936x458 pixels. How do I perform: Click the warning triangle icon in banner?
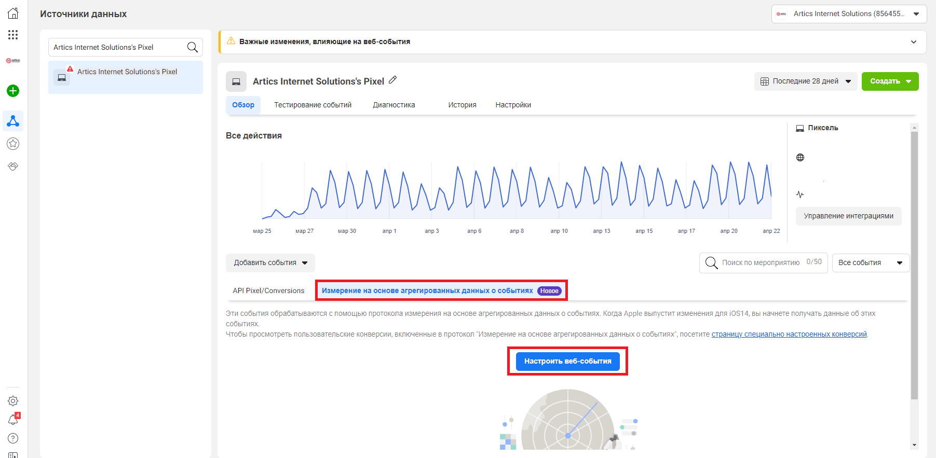(x=231, y=41)
